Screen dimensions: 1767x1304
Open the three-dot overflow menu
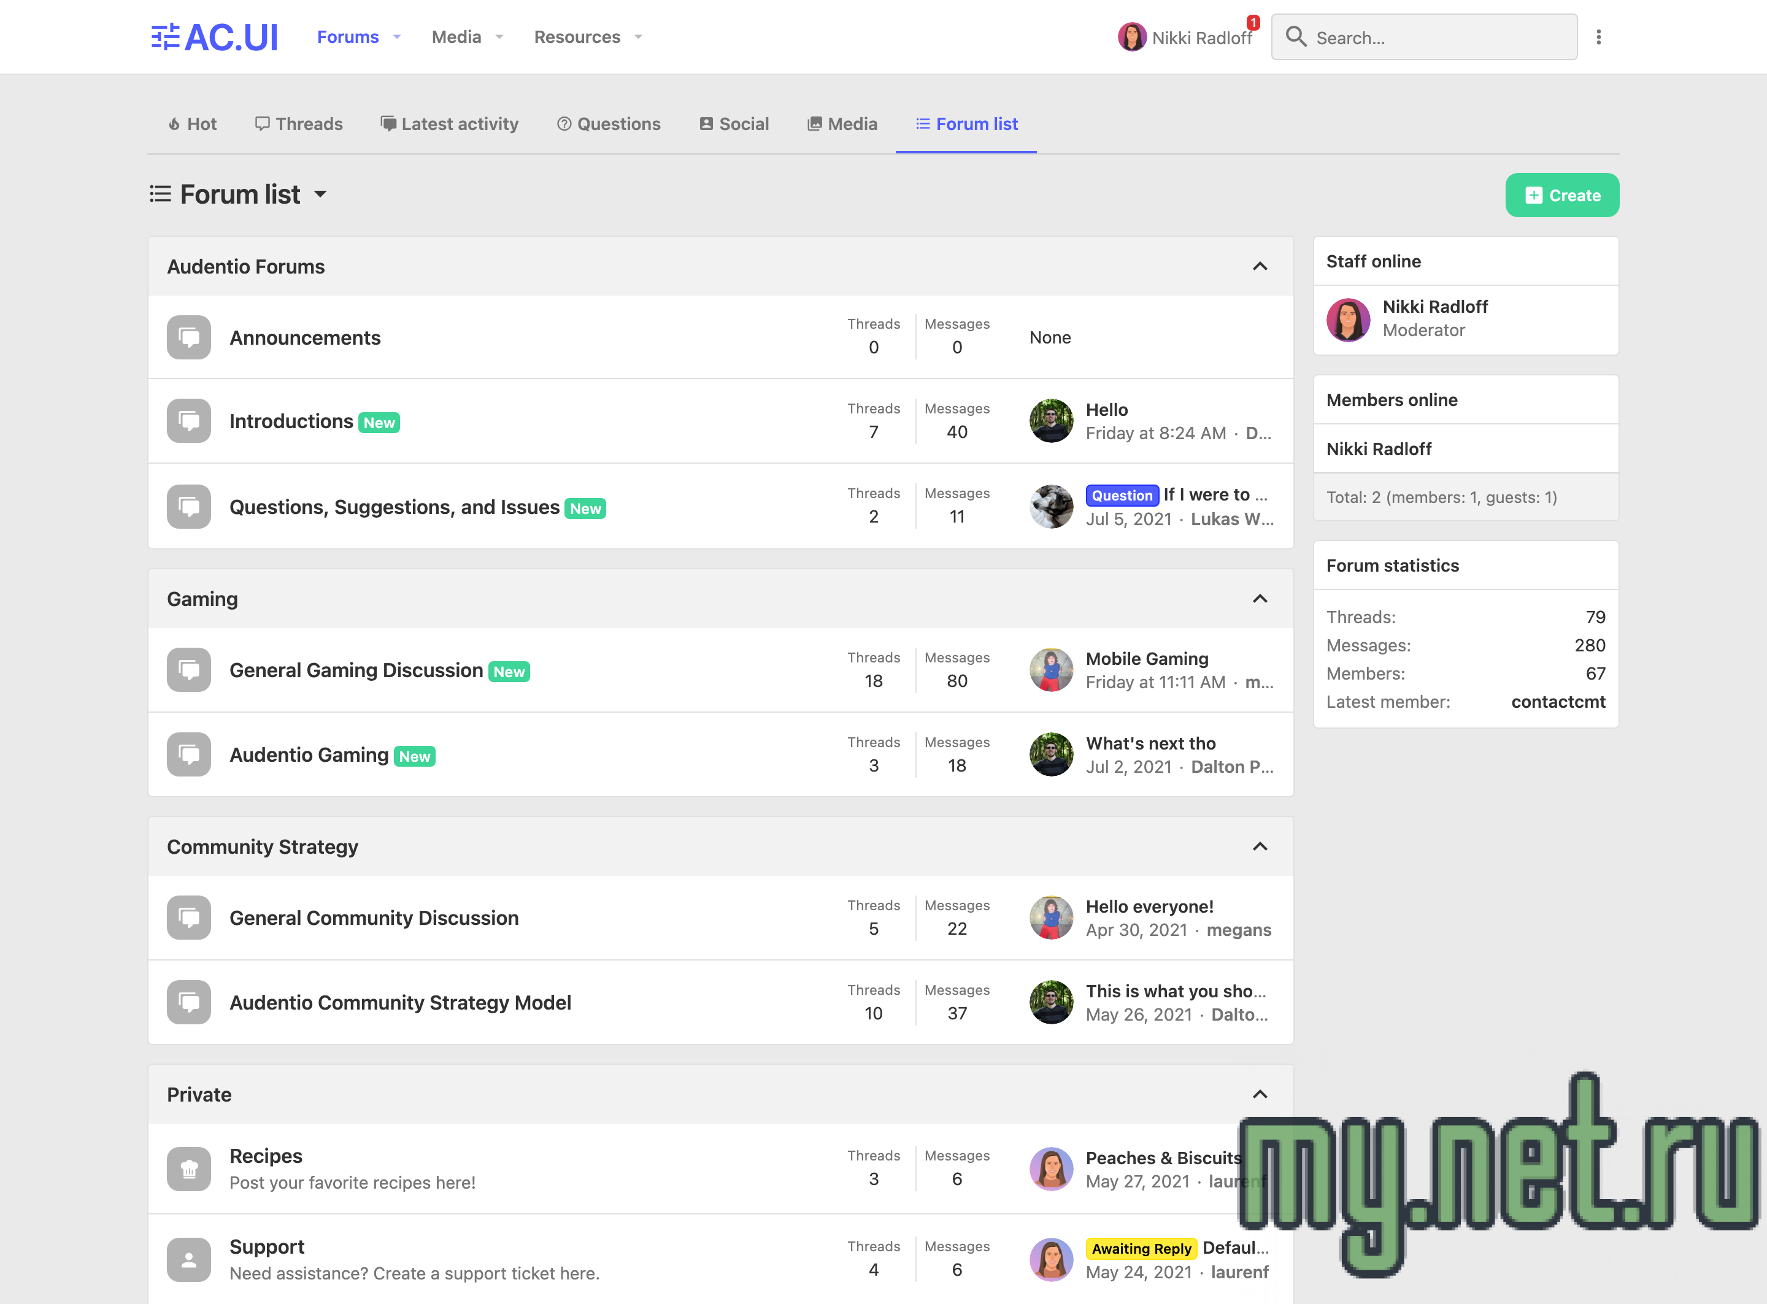1598,37
